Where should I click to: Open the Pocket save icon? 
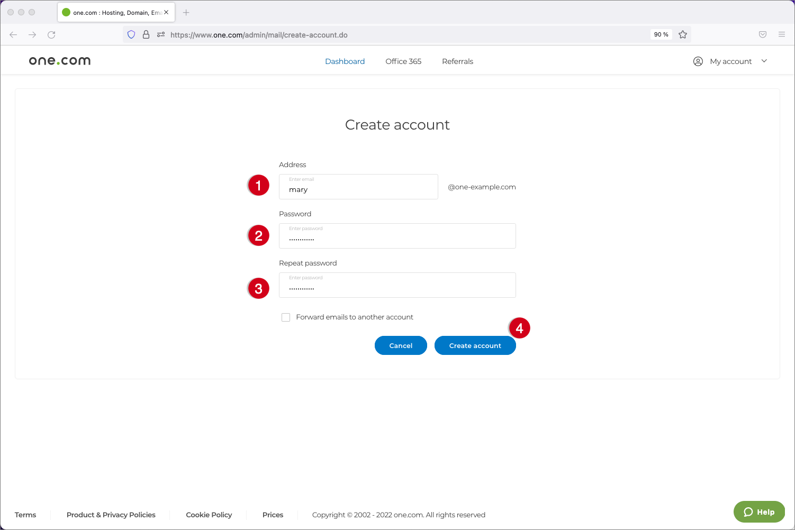[x=763, y=34]
